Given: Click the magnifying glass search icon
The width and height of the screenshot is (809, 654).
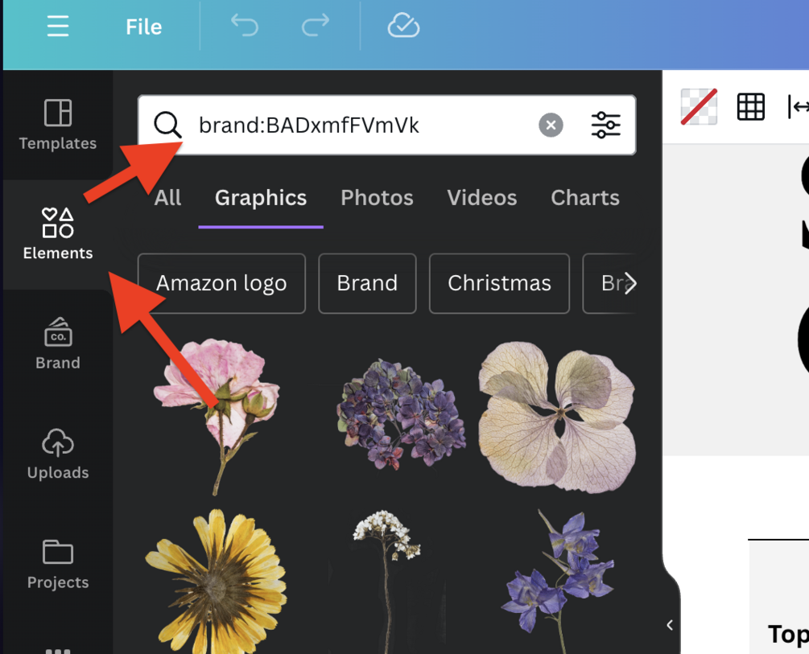Looking at the screenshot, I should click(x=167, y=125).
